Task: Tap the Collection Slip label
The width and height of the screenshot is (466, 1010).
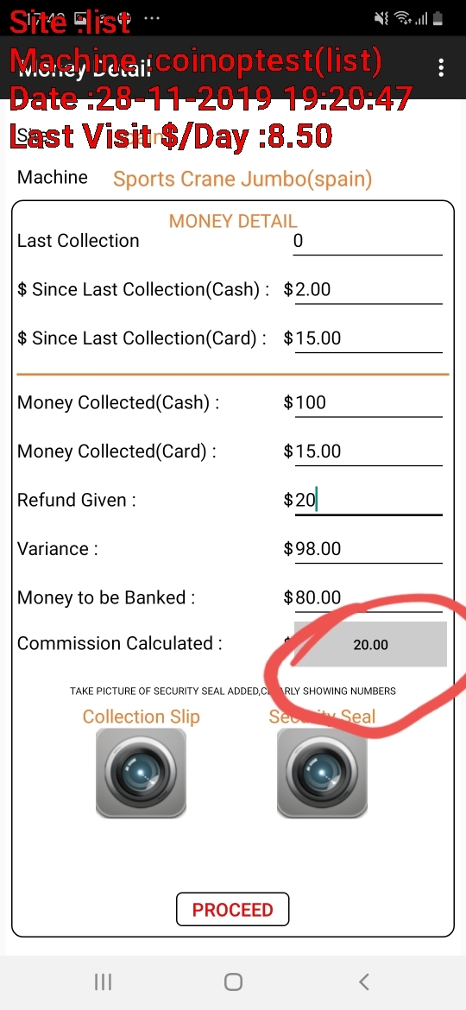Action: pyautogui.click(x=141, y=716)
